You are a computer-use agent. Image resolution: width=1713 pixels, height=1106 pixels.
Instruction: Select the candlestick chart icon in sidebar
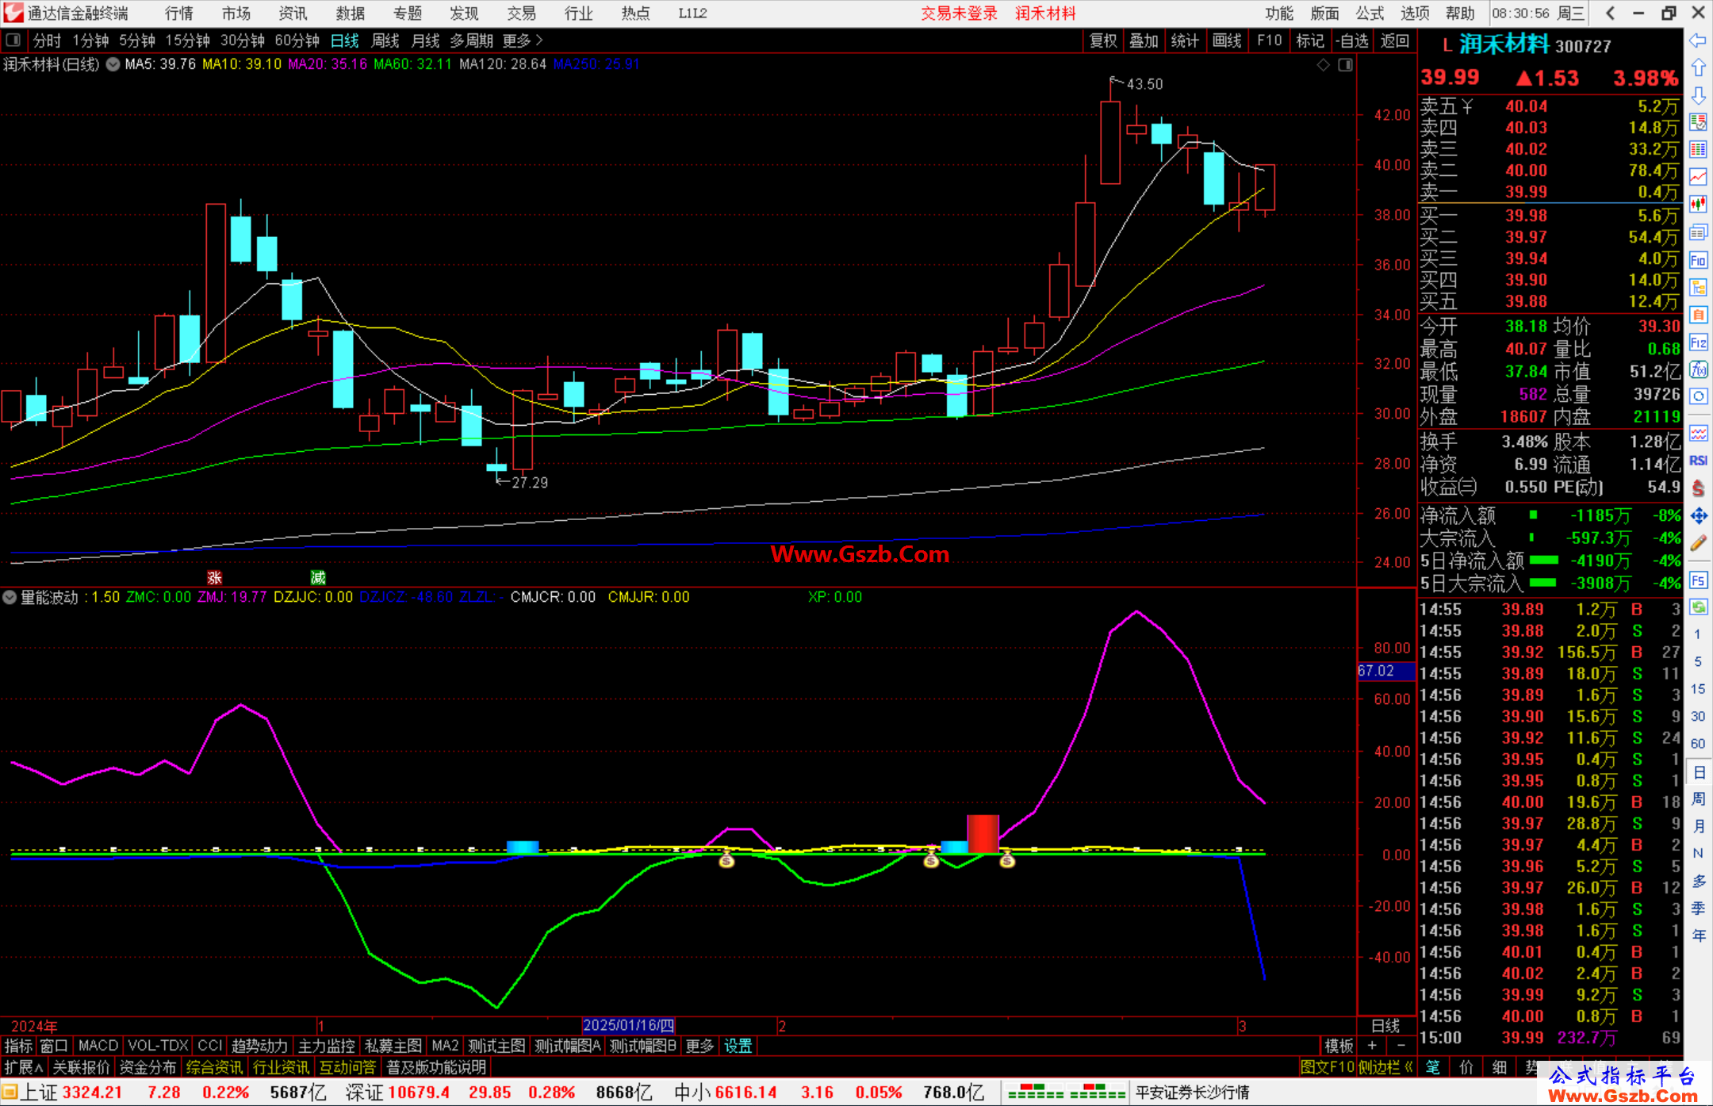pyautogui.click(x=1698, y=205)
